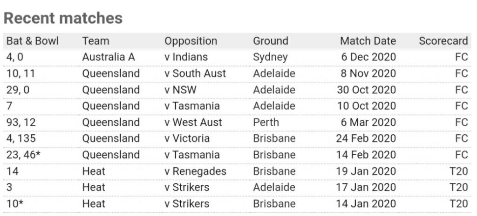Open T20 scorecard for 19 Jan 2020 match
The image size is (477, 216).
click(459, 171)
